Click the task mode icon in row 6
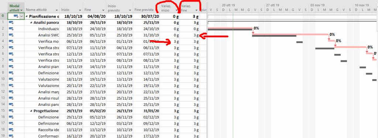 (11, 54)
